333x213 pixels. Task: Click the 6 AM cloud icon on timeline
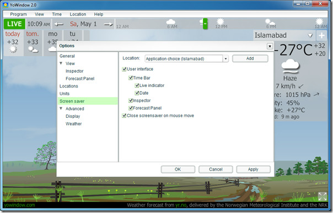tap(171, 21)
